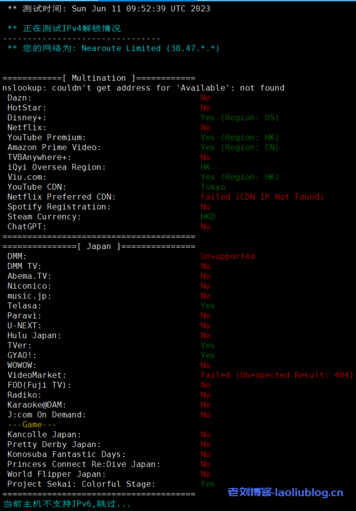356x511 pixels.
Task: Select the test time timestamp line
Action: click(109, 8)
